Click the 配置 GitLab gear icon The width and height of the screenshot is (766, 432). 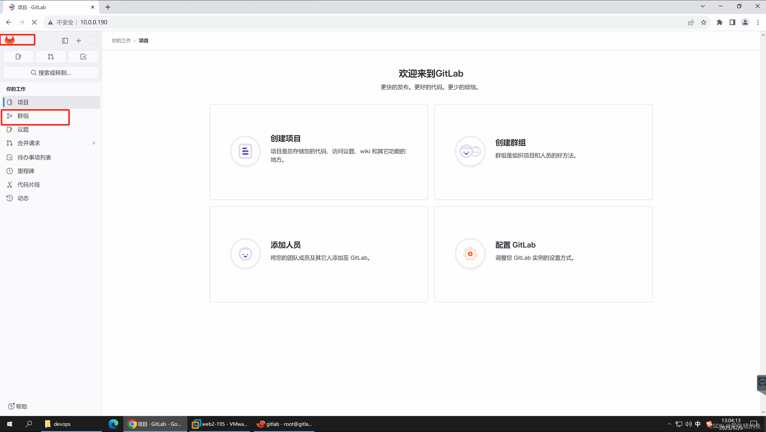(470, 254)
